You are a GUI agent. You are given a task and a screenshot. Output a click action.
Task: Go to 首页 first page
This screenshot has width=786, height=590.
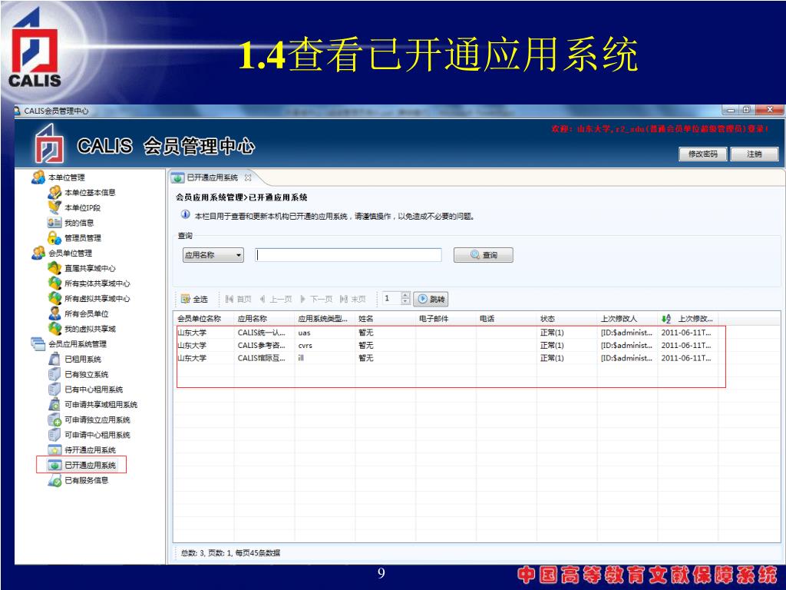click(x=238, y=299)
